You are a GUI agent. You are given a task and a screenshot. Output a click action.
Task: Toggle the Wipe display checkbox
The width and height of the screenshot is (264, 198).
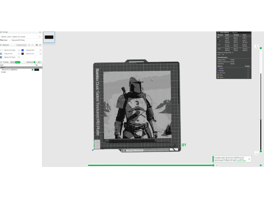248,75
